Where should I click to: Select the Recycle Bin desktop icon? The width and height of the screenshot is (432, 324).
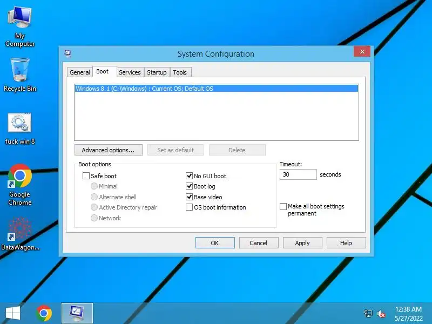point(20,75)
